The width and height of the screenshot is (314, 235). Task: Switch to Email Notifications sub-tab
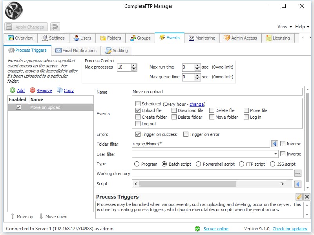pos(76,51)
